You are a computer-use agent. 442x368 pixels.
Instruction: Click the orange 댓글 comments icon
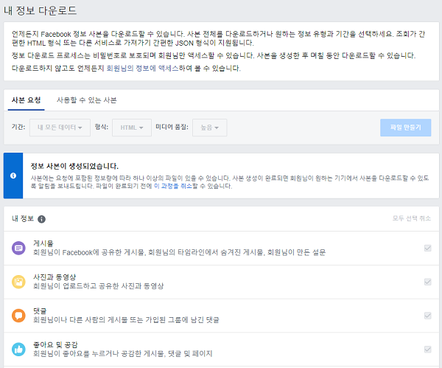click(x=18, y=316)
